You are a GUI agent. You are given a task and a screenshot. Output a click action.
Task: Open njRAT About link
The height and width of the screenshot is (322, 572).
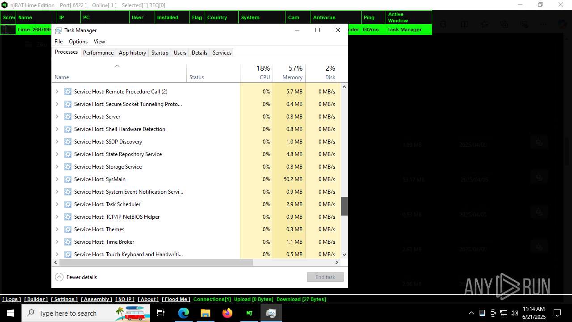click(x=148, y=299)
